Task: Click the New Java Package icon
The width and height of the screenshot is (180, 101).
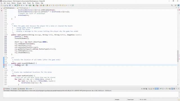Action: click(41, 5)
